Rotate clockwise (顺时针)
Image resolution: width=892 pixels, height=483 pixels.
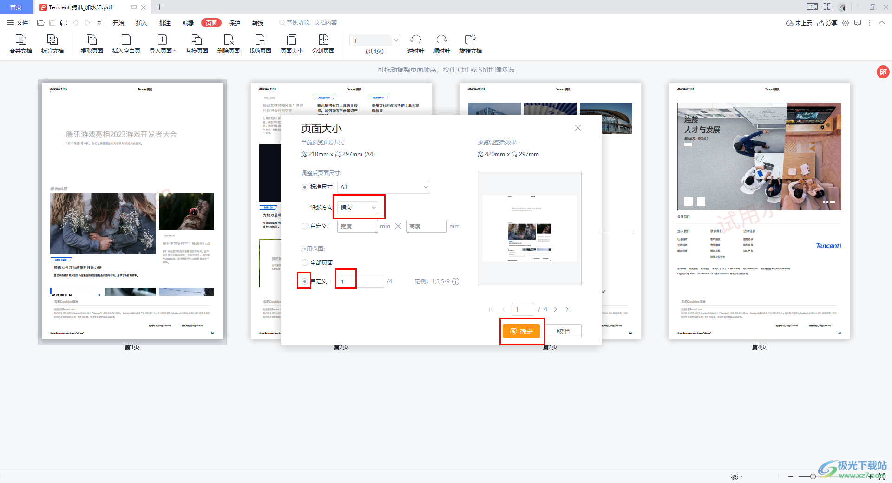pos(441,44)
